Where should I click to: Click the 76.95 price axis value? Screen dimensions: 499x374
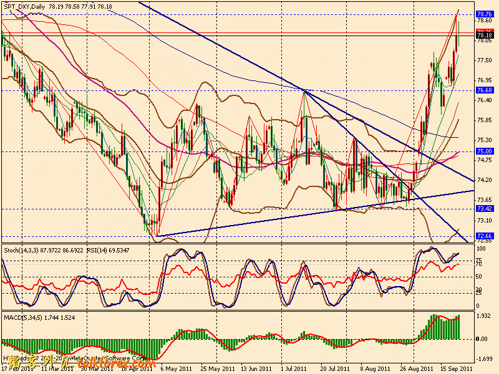pyautogui.click(x=485, y=80)
